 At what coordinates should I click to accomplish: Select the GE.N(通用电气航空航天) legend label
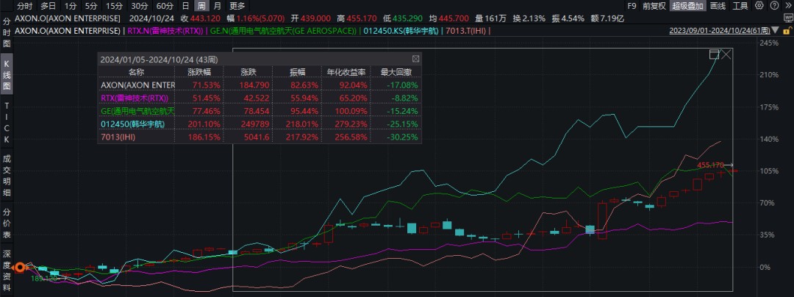282,30
